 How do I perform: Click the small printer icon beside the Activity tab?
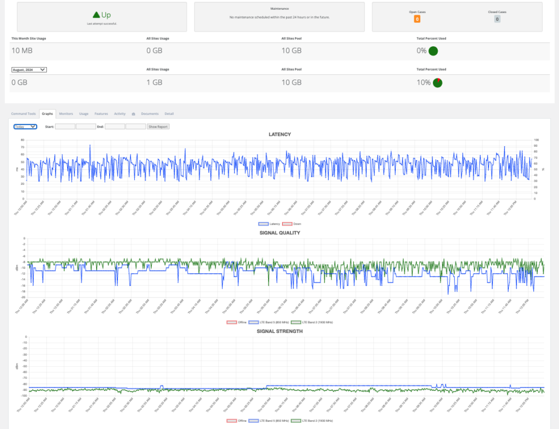134,113
